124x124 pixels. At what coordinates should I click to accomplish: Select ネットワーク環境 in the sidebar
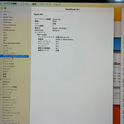(x=10, y=87)
